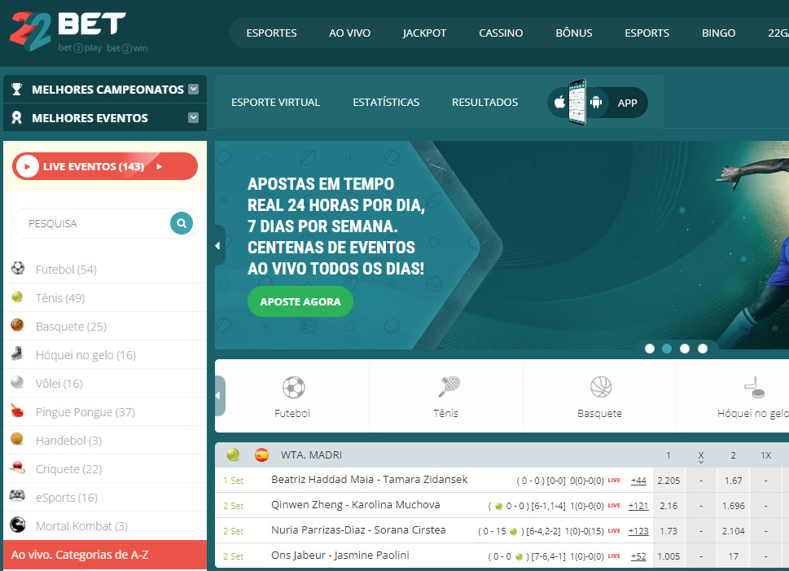Expand the Melhores Campeonatos dropdown arrow

193,89
